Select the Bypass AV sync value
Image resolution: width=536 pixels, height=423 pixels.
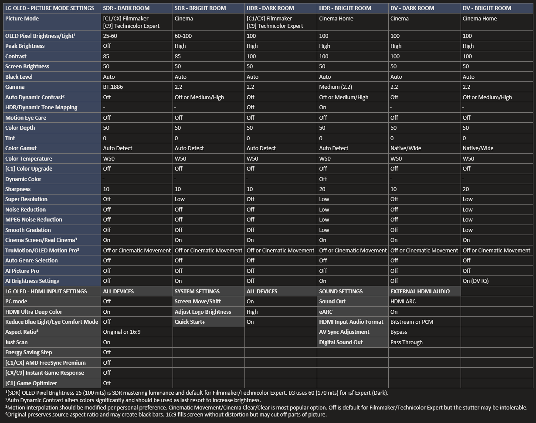[x=399, y=332]
